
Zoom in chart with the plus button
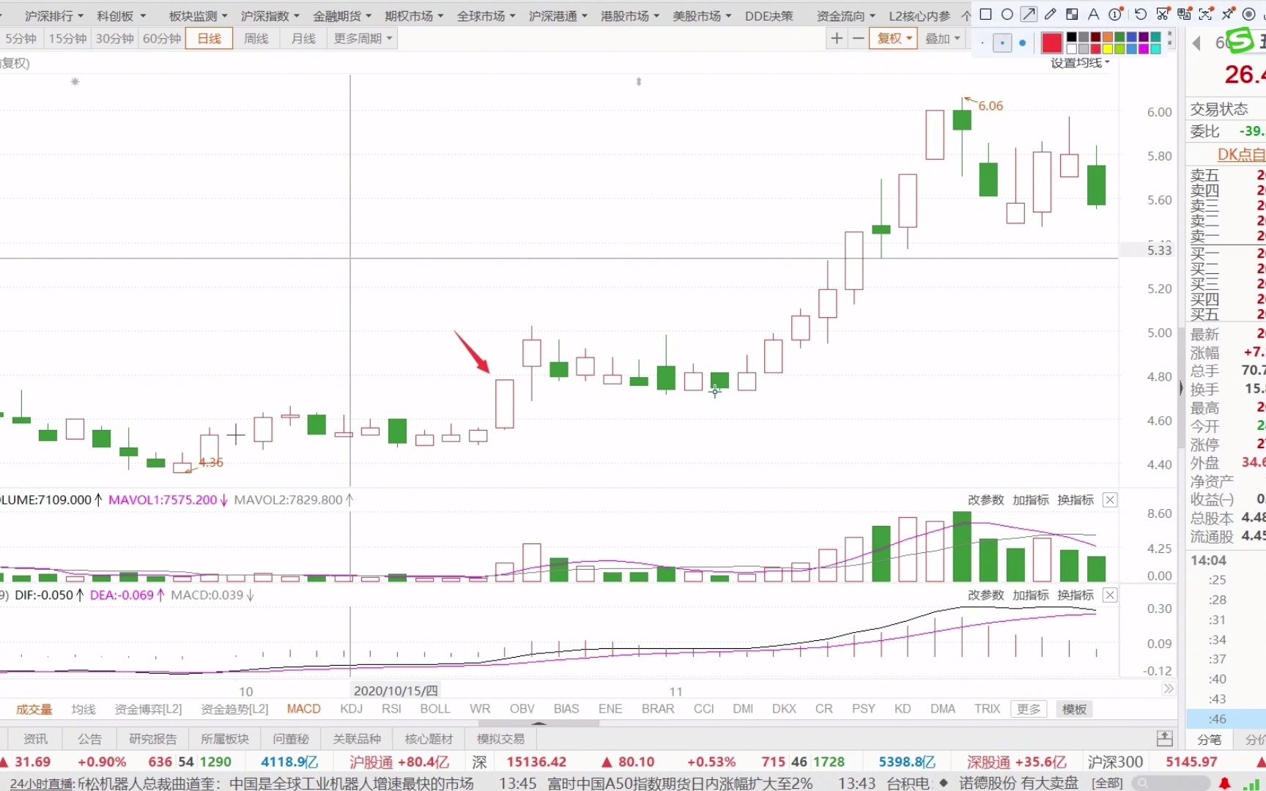(837, 38)
